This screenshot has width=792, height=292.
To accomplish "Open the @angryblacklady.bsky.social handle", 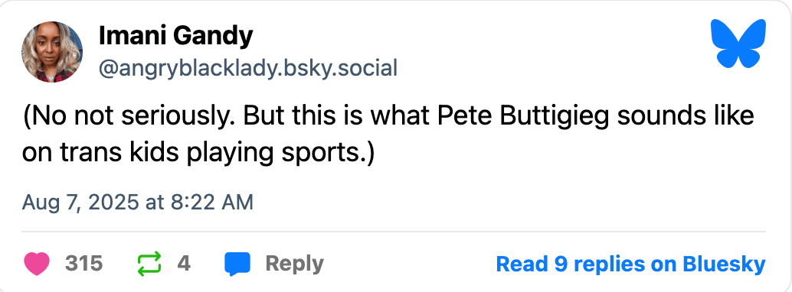I will click(x=248, y=67).
